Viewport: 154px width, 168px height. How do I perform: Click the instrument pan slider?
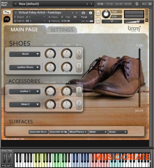[112, 22]
